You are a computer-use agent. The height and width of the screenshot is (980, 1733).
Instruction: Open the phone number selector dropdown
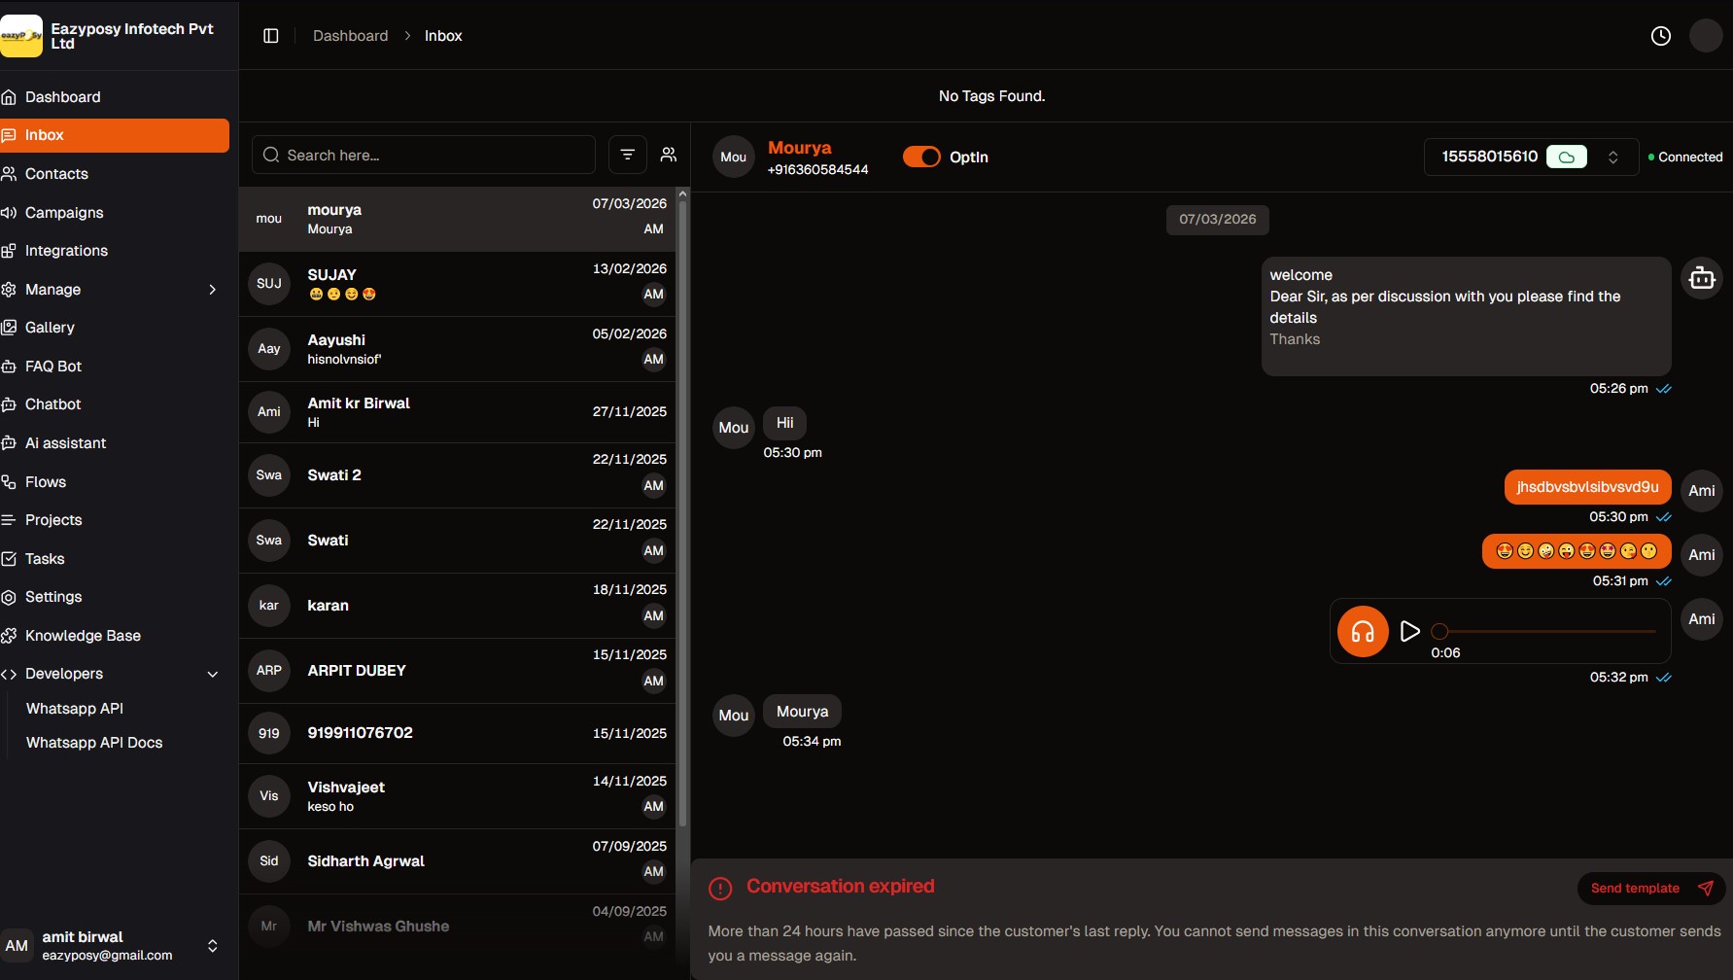pos(1612,157)
